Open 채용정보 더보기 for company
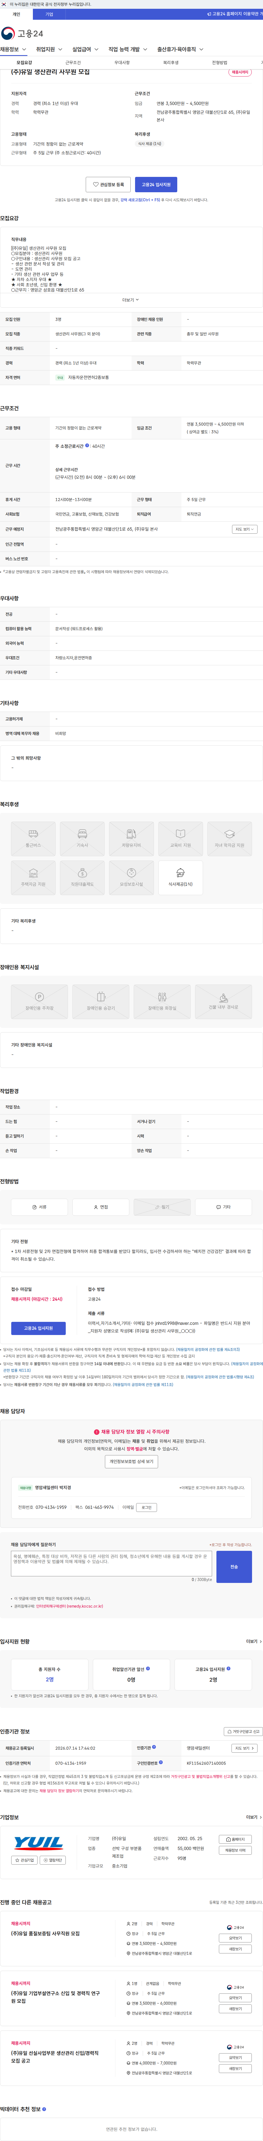The height and width of the screenshot is (2141, 263). point(236,1850)
